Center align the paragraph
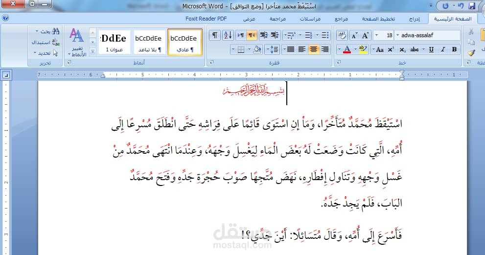Viewport: 485px width, 255px height. [x=314, y=49]
